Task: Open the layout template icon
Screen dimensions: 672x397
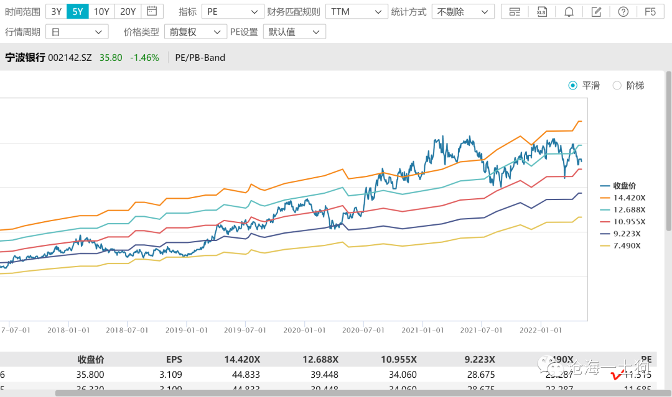Action: tap(515, 11)
